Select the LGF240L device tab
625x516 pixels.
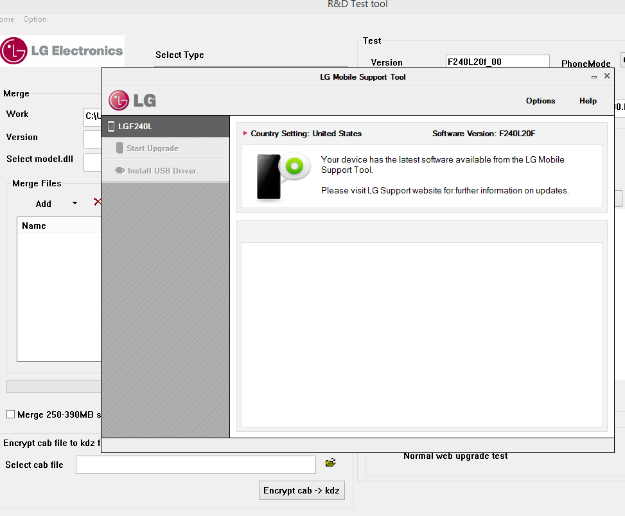[x=166, y=127]
